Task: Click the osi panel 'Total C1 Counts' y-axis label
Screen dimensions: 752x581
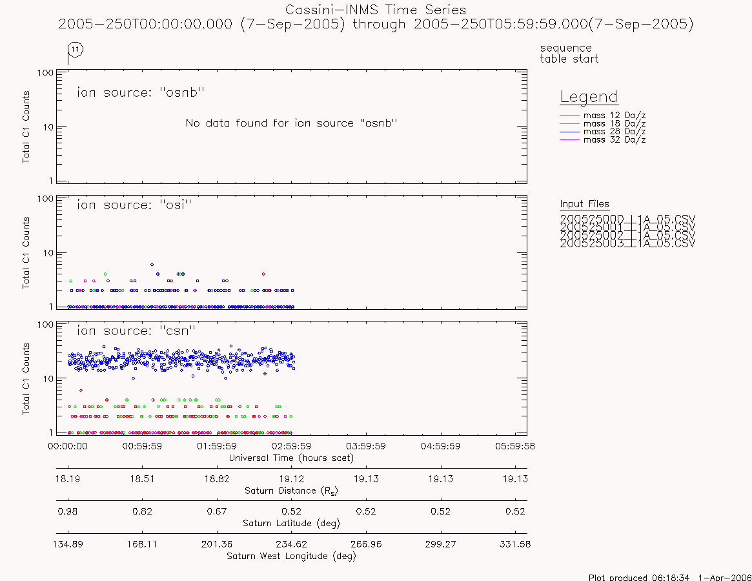Action: pos(26,252)
